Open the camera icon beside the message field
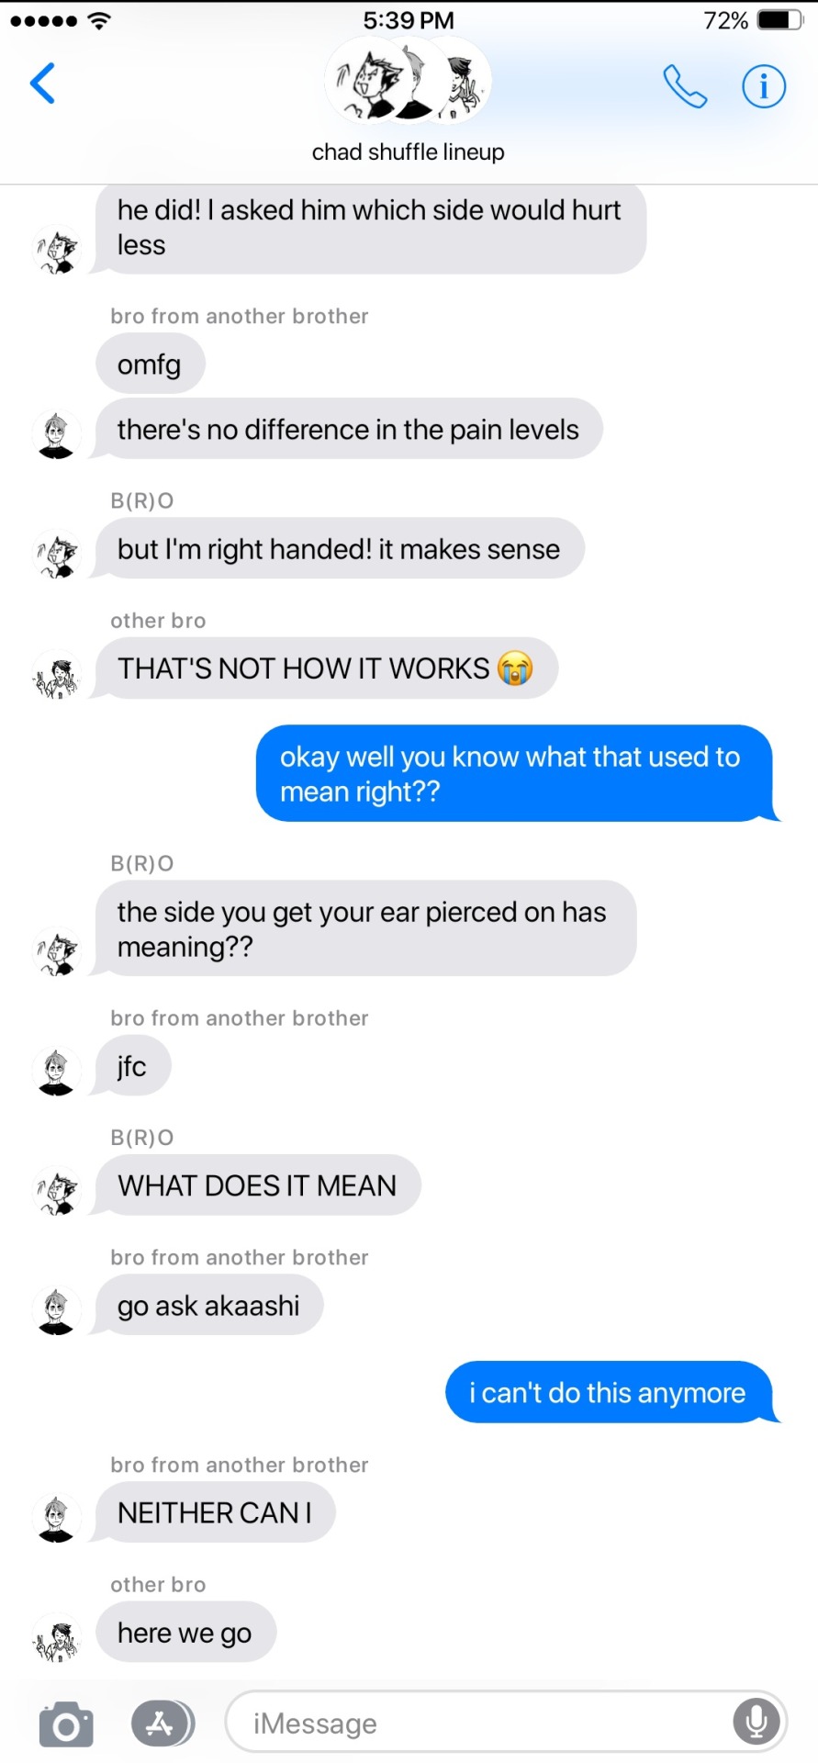818x1763 pixels. point(66,1724)
